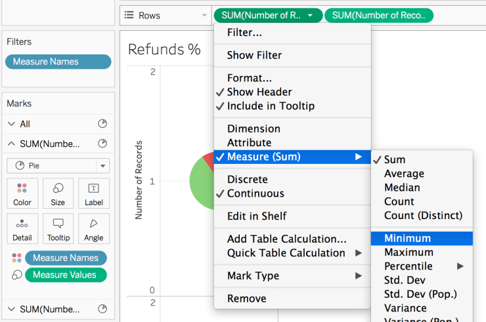Click the Size marks card button
Image resolution: width=486 pixels, height=322 pixels.
(58, 193)
